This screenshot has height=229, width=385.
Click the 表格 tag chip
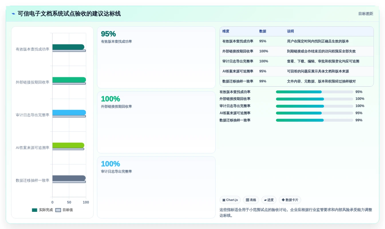click(251, 200)
